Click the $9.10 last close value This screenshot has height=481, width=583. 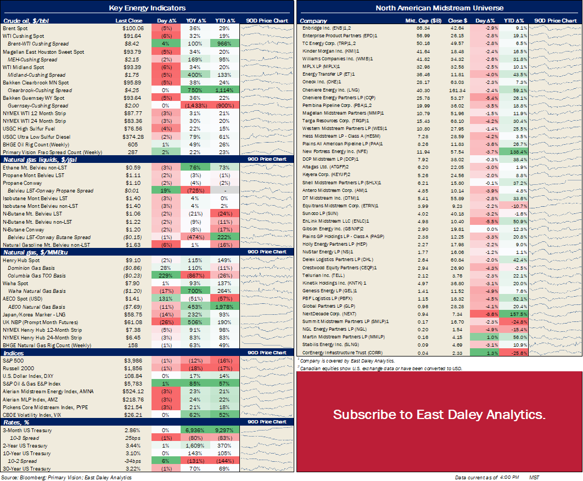(133, 261)
